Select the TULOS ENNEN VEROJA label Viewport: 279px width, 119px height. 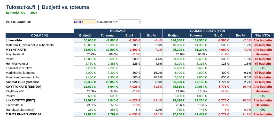(24, 114)
